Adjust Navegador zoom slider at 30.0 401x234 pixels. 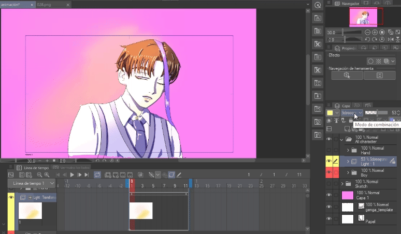pos(345,32)
